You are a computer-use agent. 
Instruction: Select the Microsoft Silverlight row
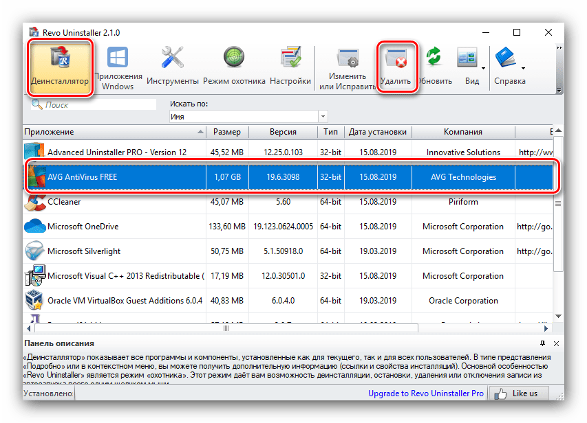pos(288,251)
